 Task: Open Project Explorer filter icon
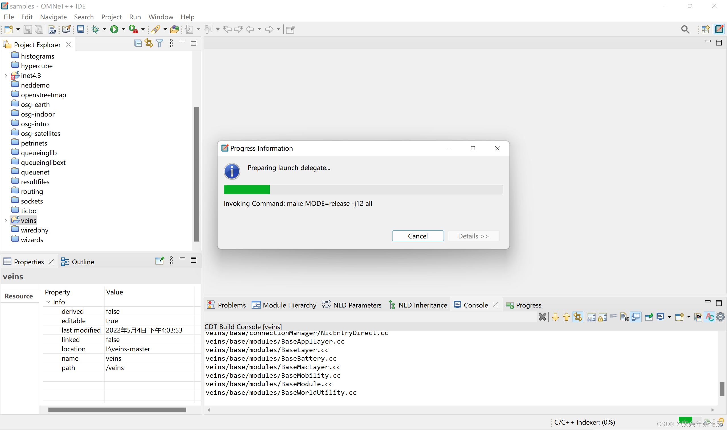[x=160, y=43]
